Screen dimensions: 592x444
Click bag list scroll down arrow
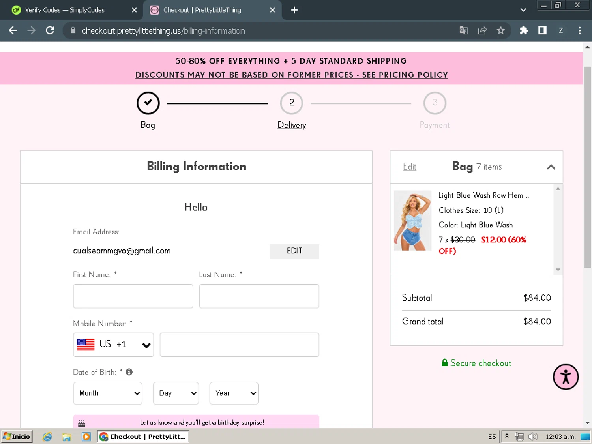pos(558,270)
